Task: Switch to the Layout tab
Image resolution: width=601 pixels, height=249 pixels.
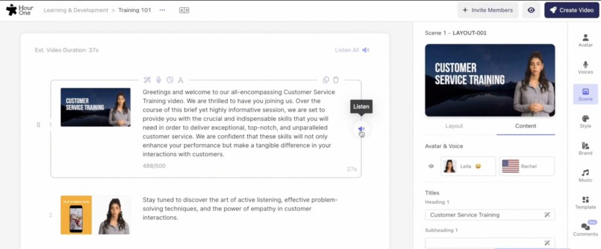Action: pos(454,126)
